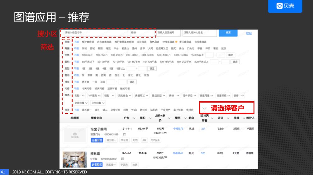The width and height of the screenshot is (313, 175).
Task: Filter by the 海淀 district
Action: click(x=108, y=48)
